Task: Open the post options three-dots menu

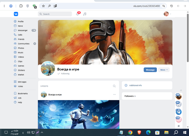Action: coord(115,94)
